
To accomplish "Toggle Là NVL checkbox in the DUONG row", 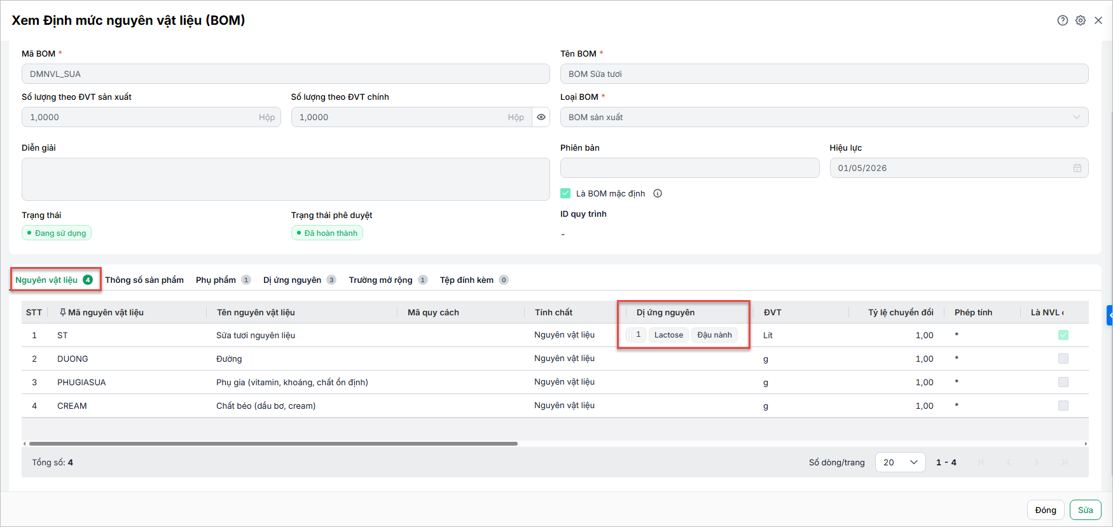I will (x=1063, y=359).
